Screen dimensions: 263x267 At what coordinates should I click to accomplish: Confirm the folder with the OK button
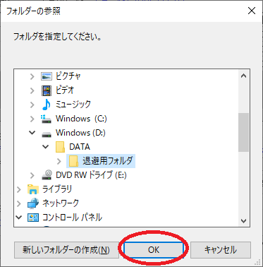pyautogui.click(x=154, y=250)
